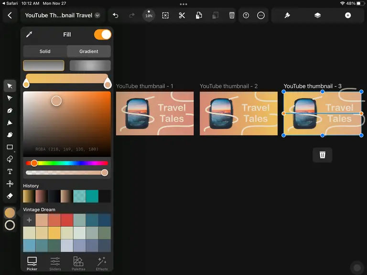Select the YouTube thumbnail - 2 artboard

click(x=238, y=114)
